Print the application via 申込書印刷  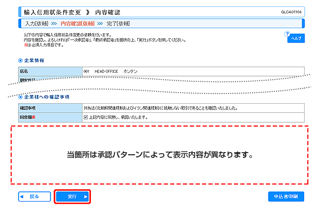[286, 197]
